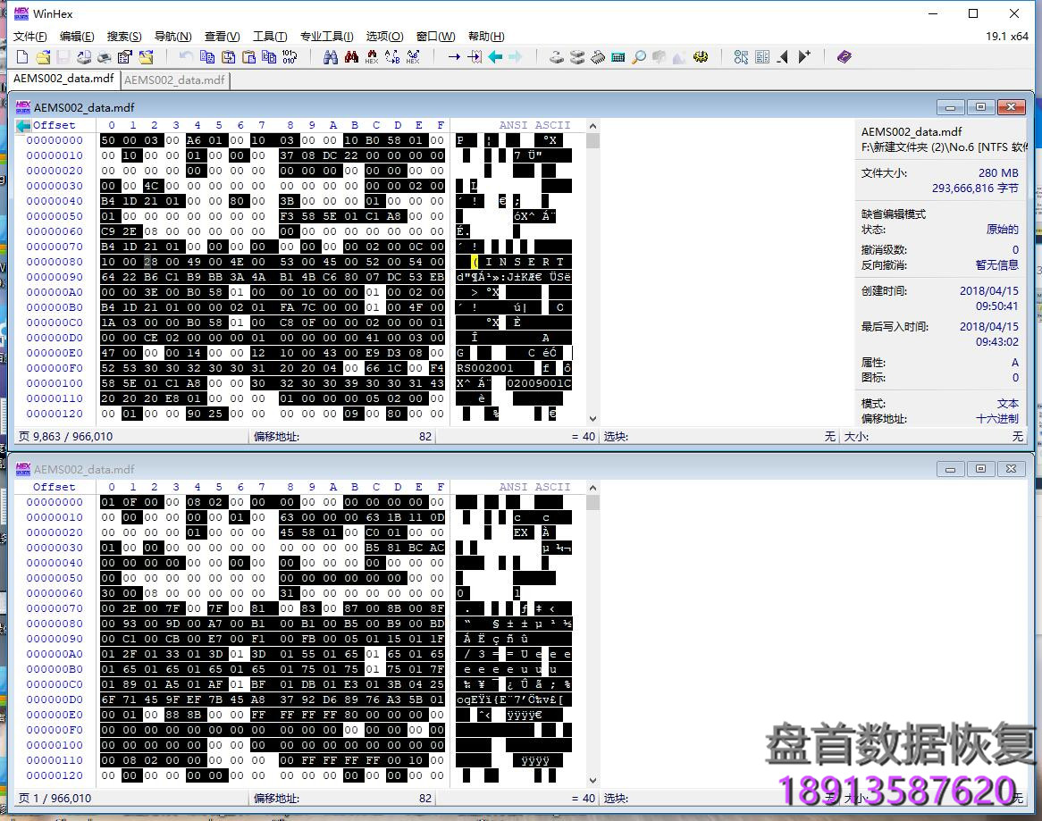Image resolution: width=1042 pixels, height=821 pixels.
Task: Click the Open Disk icon
Action: point(556,57)
